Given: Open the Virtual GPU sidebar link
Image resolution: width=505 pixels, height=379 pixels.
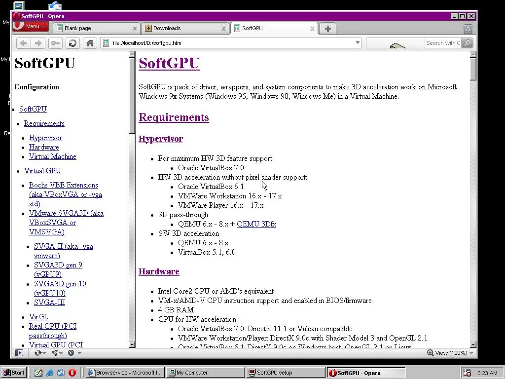Looking at the screenshot, I should (x=42, y=170).
